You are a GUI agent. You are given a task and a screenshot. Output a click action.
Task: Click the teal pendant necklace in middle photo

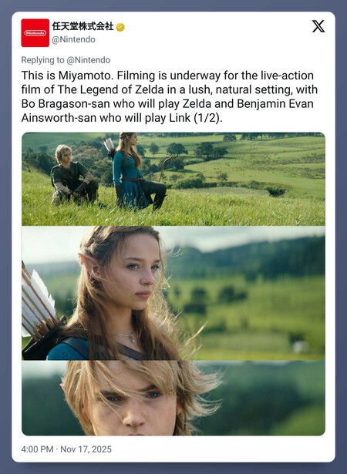131,338
